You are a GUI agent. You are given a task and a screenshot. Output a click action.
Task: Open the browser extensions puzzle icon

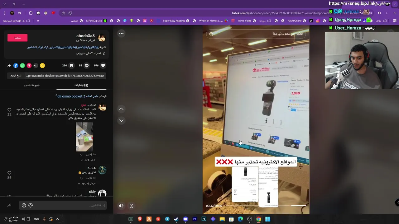pyautogui.click(x=31, y=13)
